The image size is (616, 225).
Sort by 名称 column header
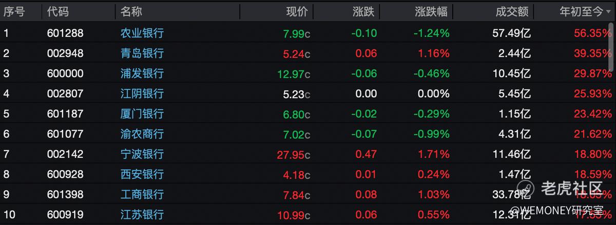point(131,11)
